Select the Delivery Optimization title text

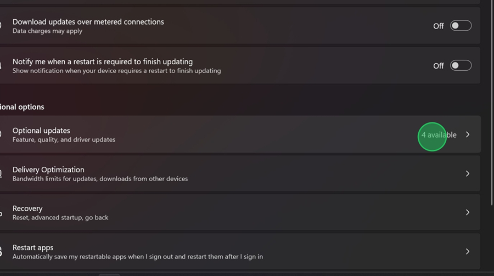(x=48, y=170)
